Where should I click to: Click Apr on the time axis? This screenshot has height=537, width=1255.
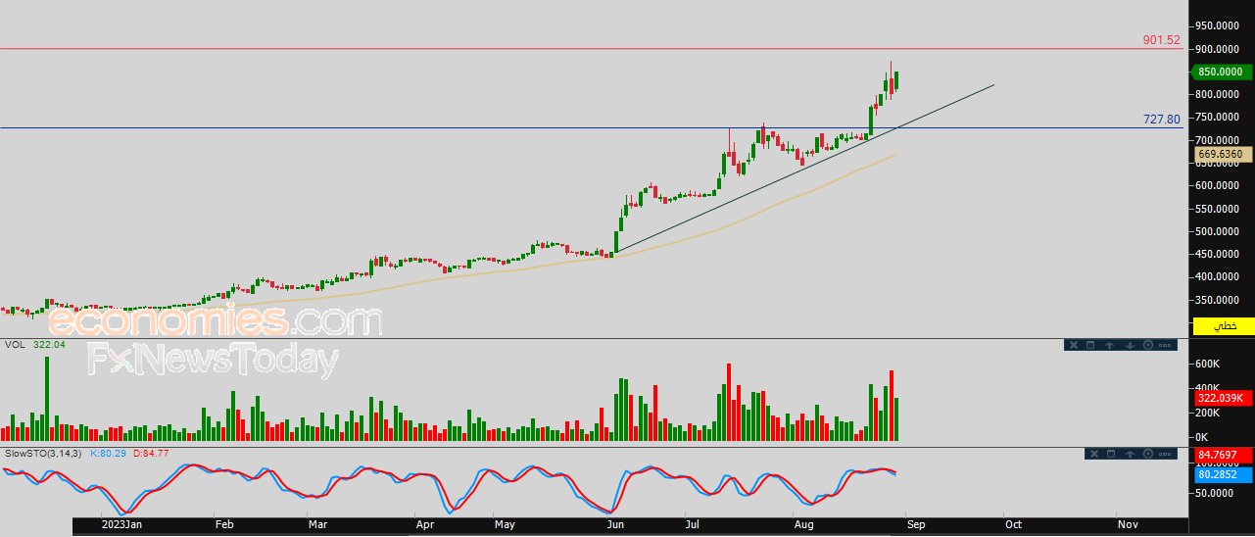point(425,524)
